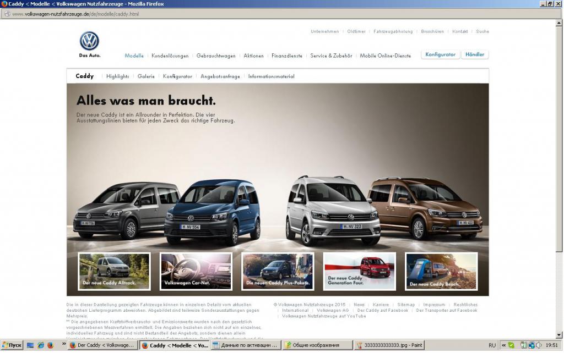Open Mobile Online-Dienste navigation item
564x353 pixels.
[x=385, y=56]
